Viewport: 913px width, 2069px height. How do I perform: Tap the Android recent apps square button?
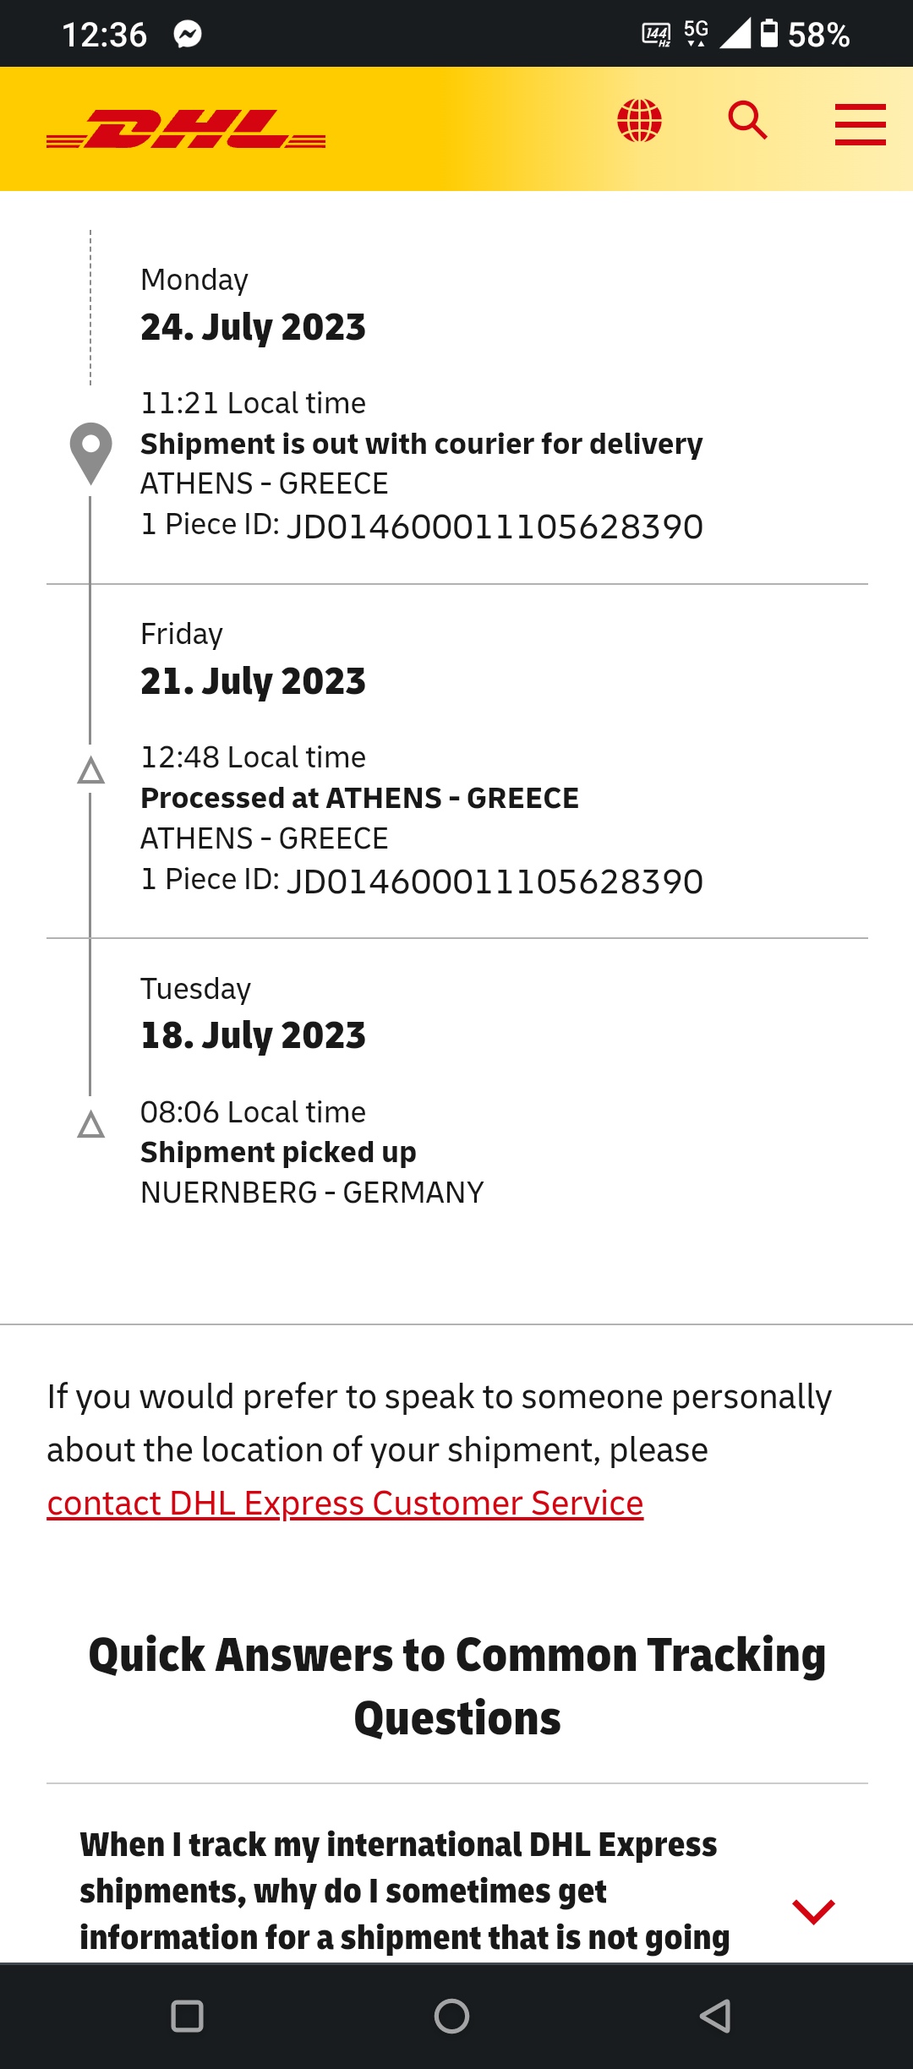click(x=187, y=2016)
